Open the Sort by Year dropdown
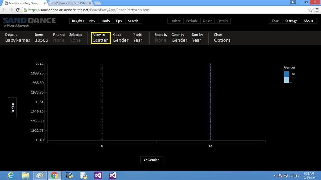Image resolution: width=321 pixels, height=180 pixels. pos(197,38)
